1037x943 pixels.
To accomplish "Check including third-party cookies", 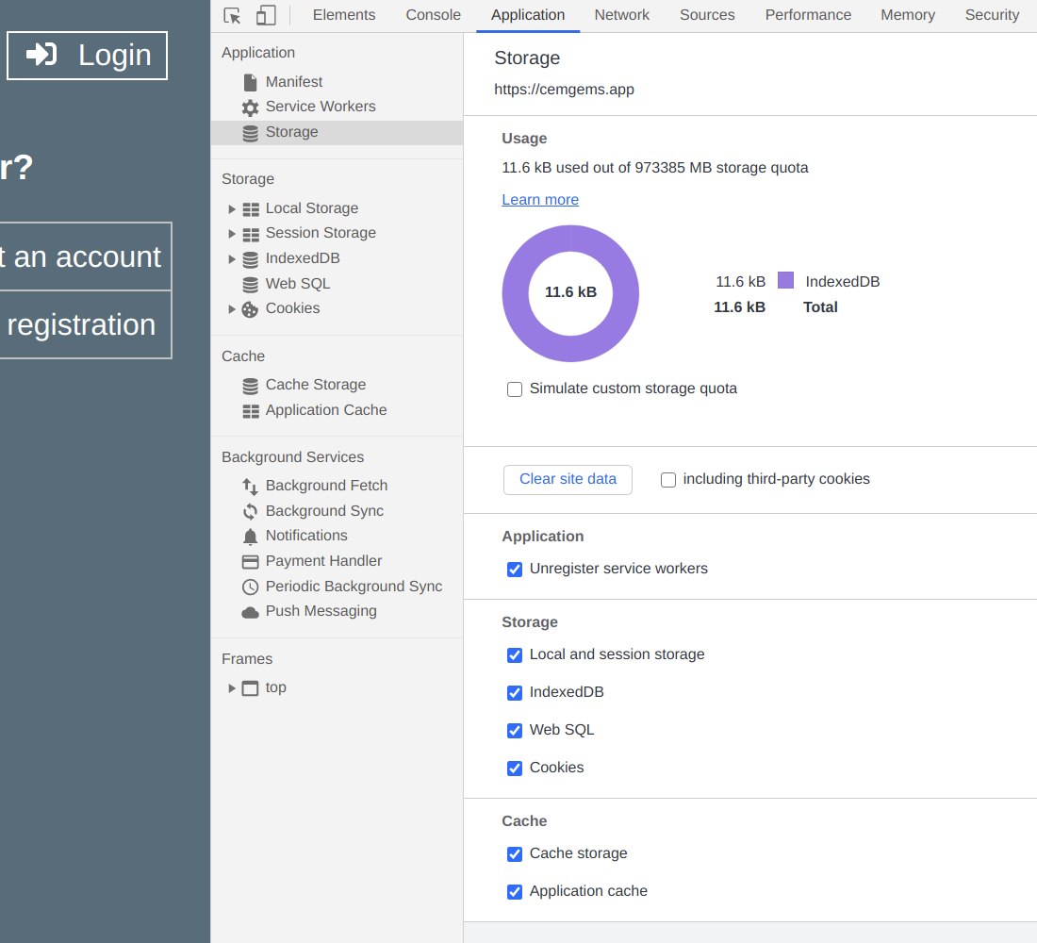I will click(668, 480).
